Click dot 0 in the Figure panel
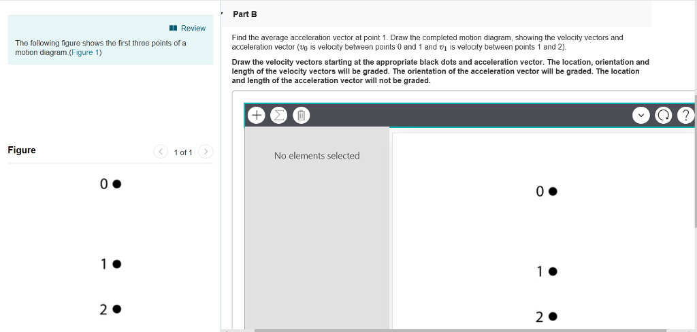 click(x=116, y=184)
